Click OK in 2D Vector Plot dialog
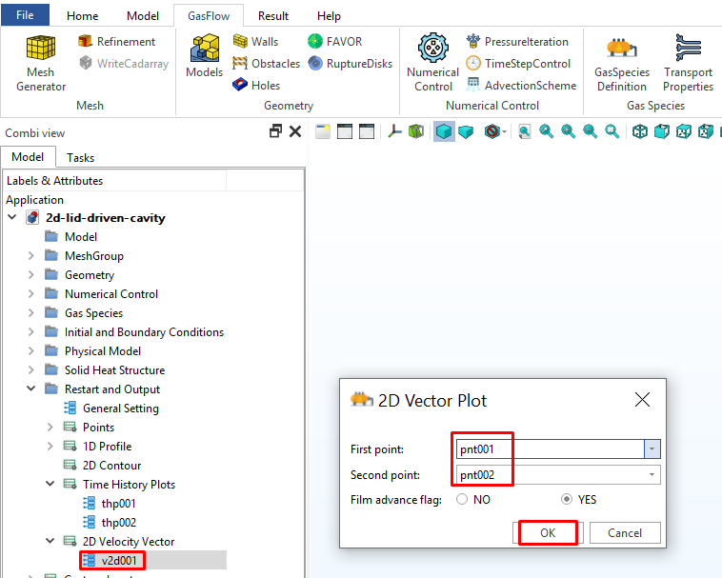Image resolution: width=722 pixels, height=578 pixels. coord(548,532)
